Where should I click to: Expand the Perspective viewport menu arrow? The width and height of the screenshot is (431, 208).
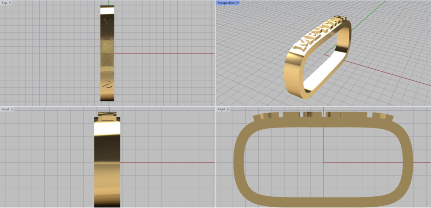click(x=238, y=3)
